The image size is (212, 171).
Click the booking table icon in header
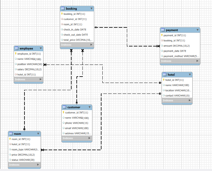[x=63, y=8]
